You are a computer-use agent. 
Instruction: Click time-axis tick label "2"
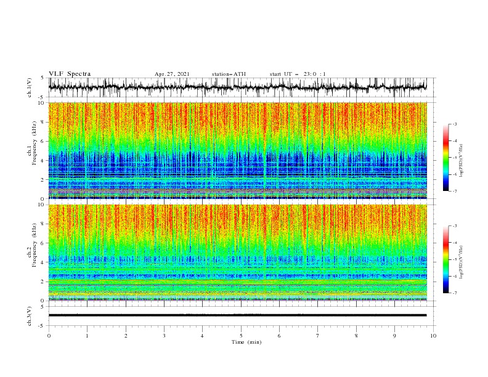126,336
